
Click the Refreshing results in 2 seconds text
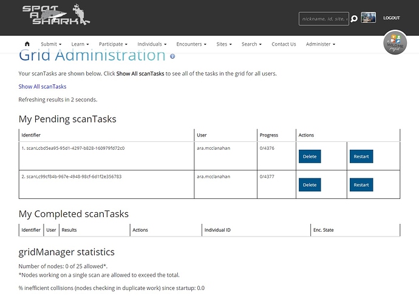[58, 99]
